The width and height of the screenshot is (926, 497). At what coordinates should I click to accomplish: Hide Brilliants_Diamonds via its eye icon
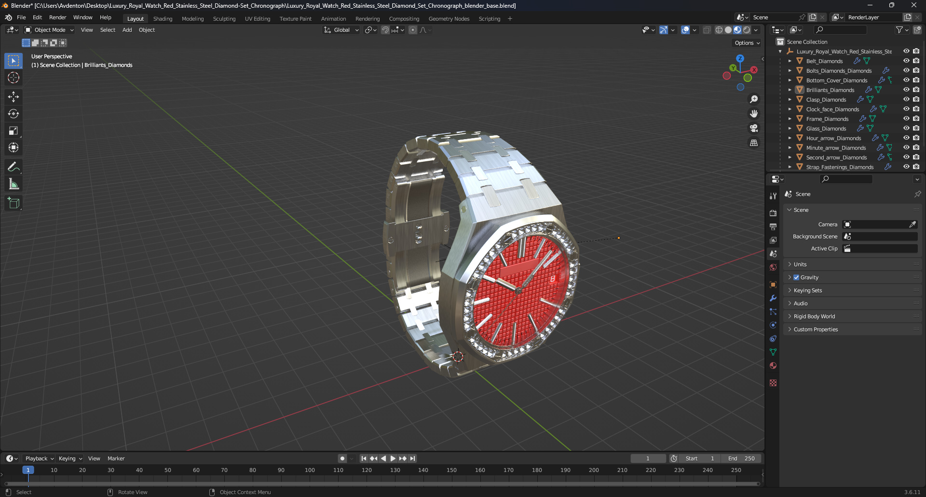click(x=906, y=90)
